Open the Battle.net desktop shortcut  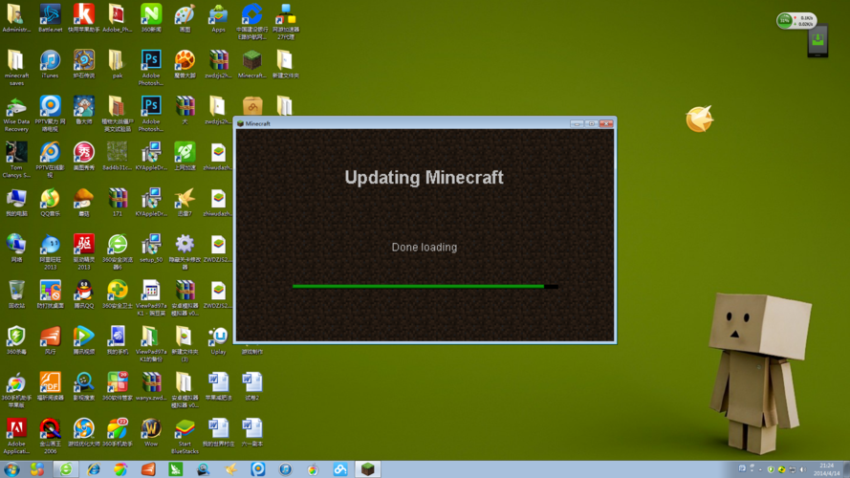point(50,18)
